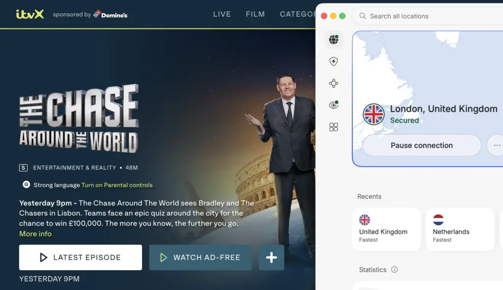This screenshot has width=503, height=290.
Task: Click 'ENTERTAINMENT & REALITY' genre text
Action: coord(75,168)
